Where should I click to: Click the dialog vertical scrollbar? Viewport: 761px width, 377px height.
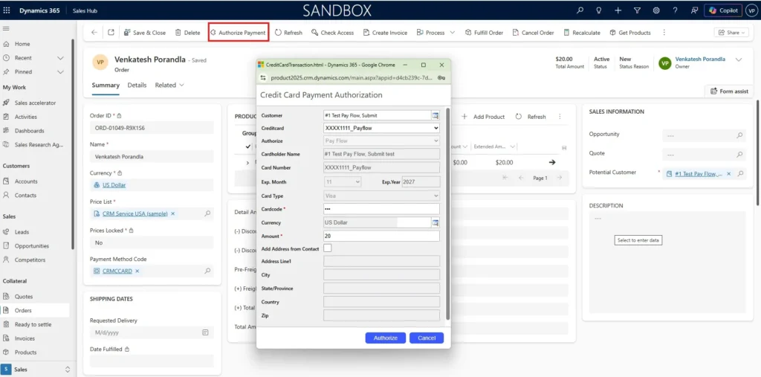click(x=447, y=213)
